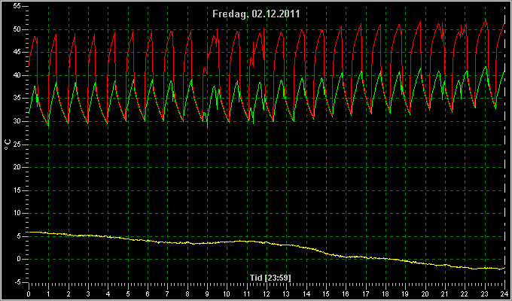
Task: Click the yellow outdoor temperature curve near hour 10
Action: (x=227, y=242)
